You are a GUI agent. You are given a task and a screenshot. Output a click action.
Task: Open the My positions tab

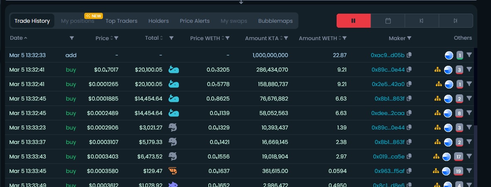pyautogui.click(x=78, y=21)
